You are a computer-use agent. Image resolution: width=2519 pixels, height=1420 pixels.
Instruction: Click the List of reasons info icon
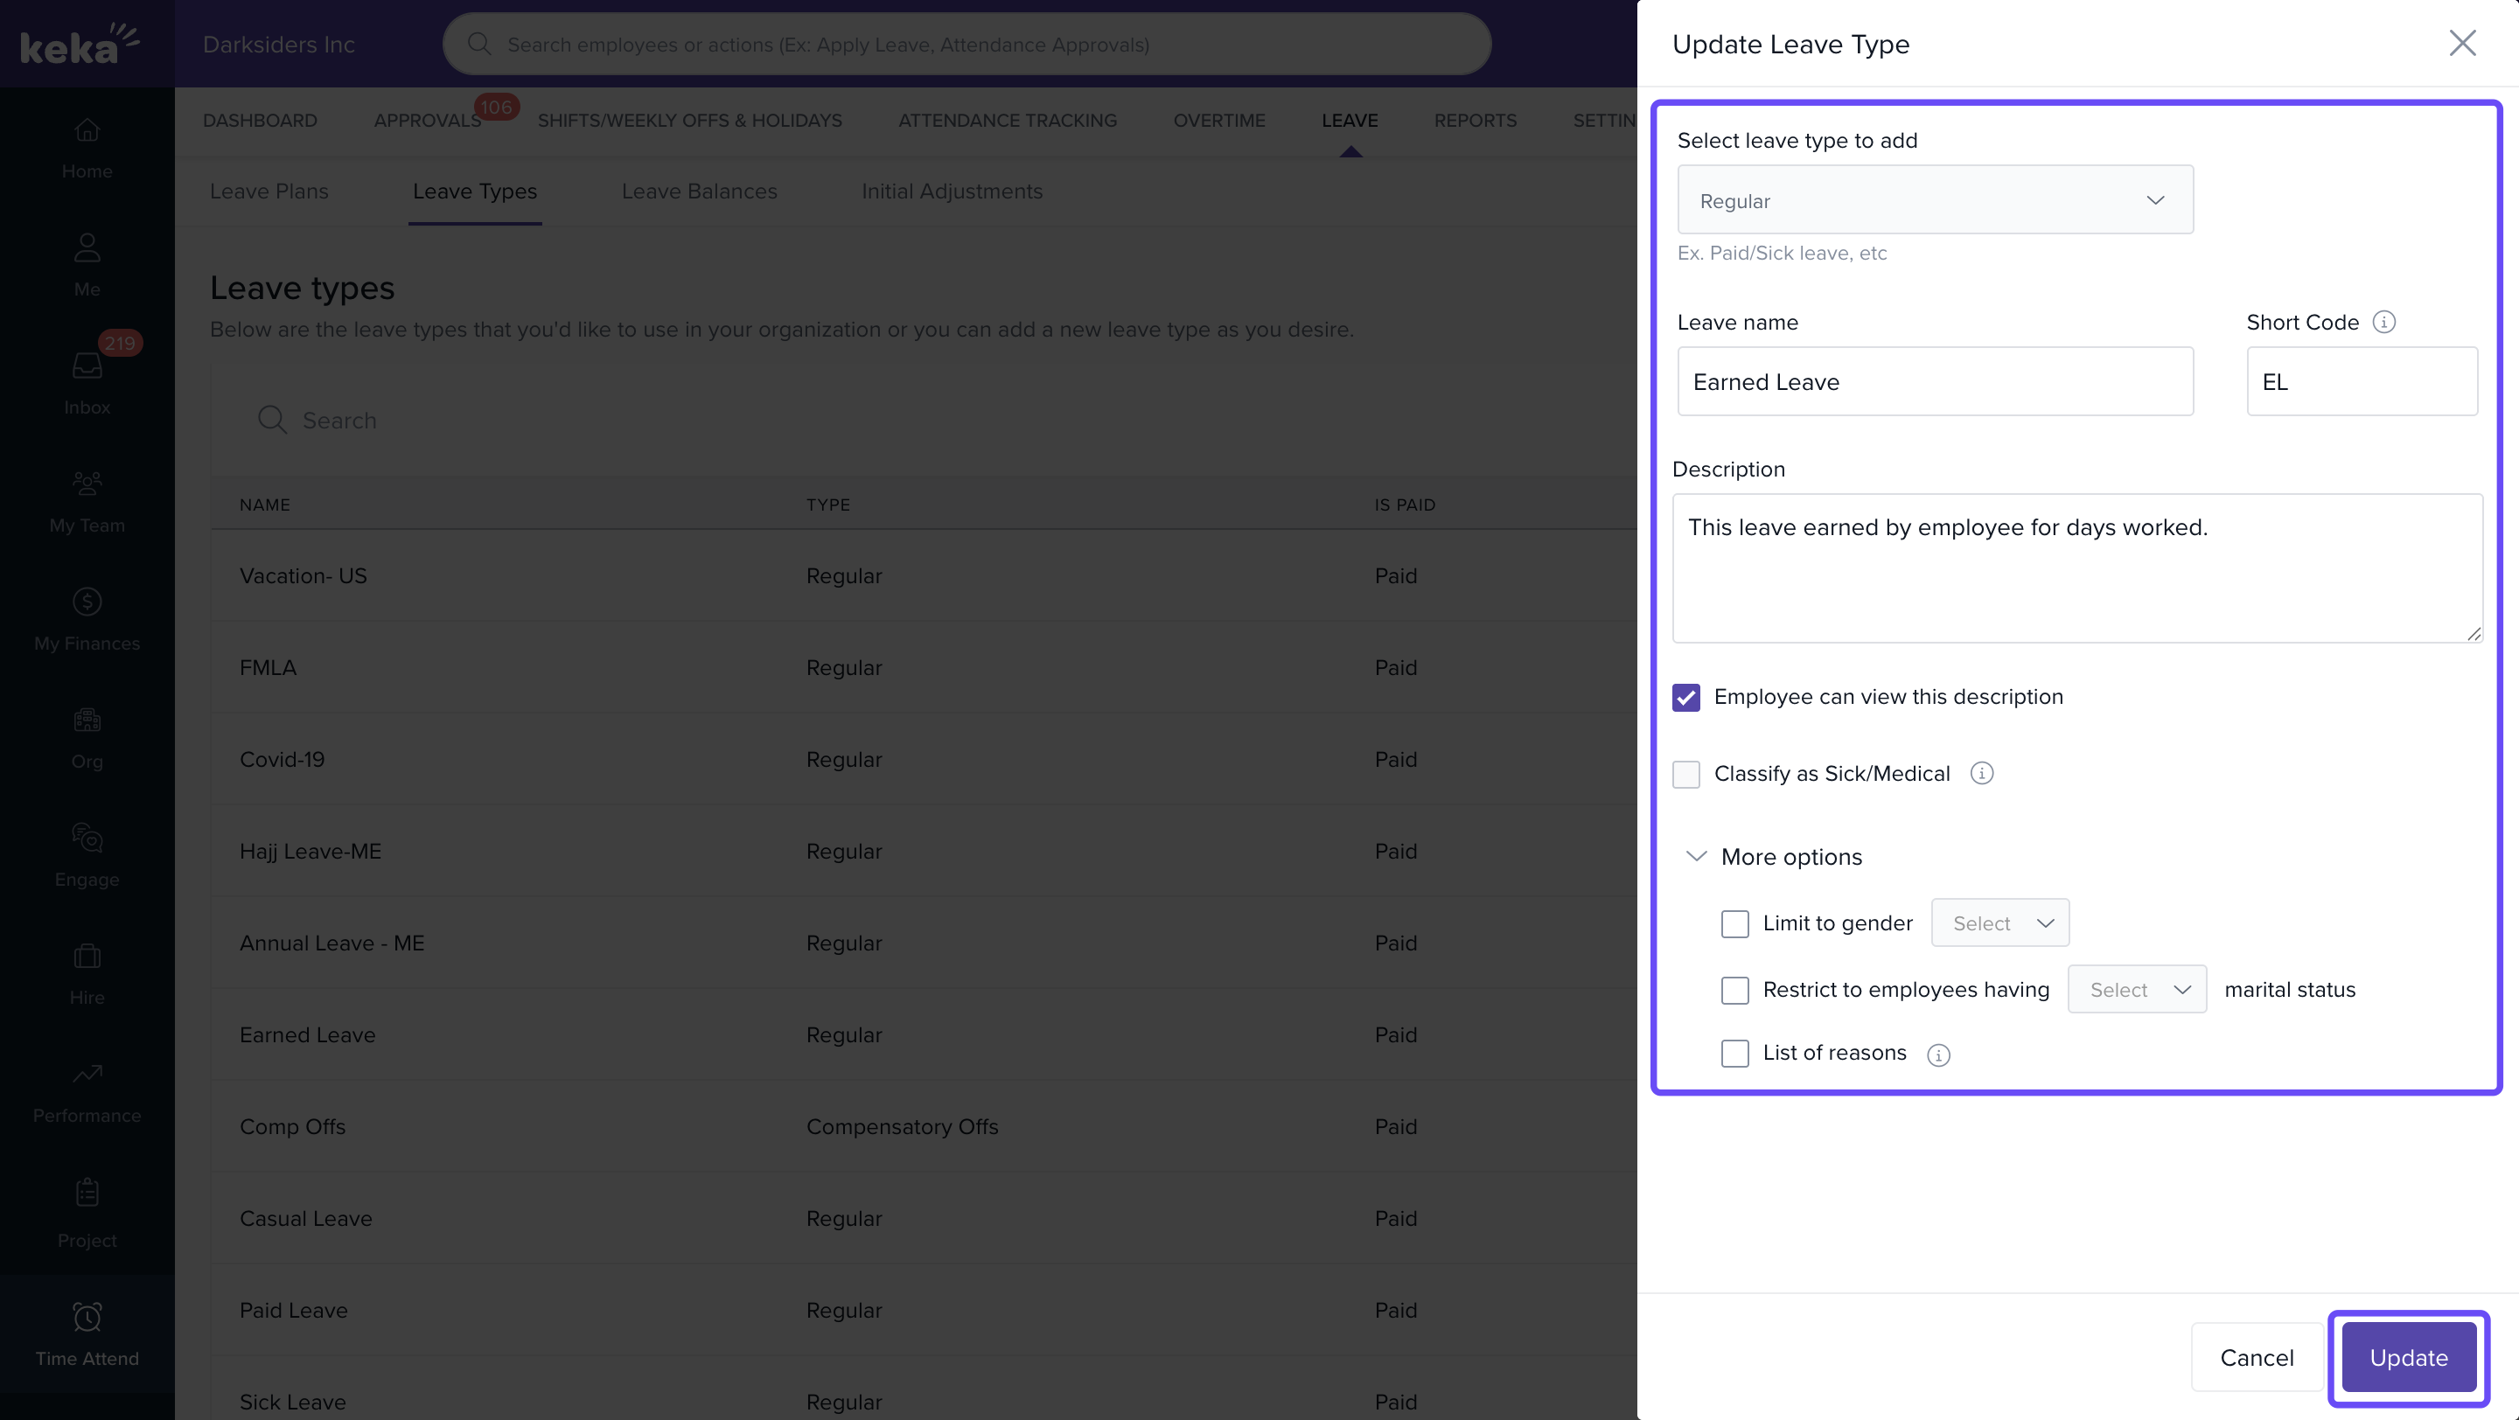[1937, 1054]
